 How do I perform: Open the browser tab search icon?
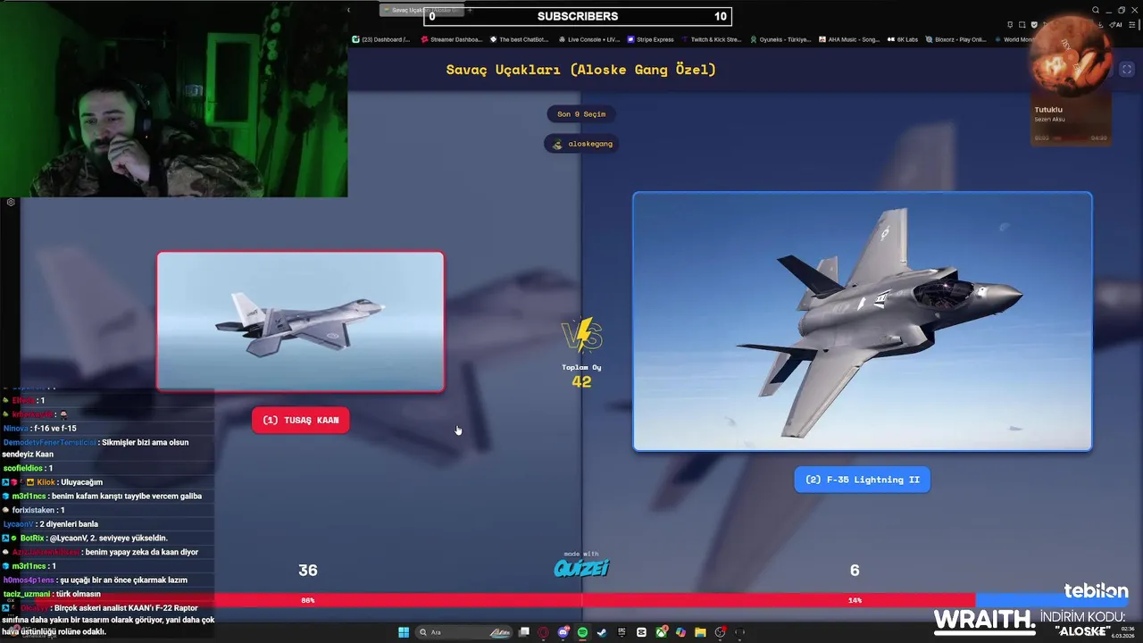1096,10
